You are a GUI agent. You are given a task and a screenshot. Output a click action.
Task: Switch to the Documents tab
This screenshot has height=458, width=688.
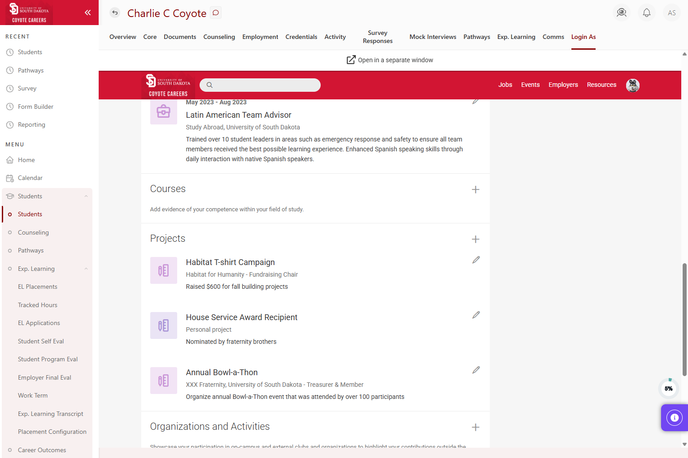click(x=180, y=37)
